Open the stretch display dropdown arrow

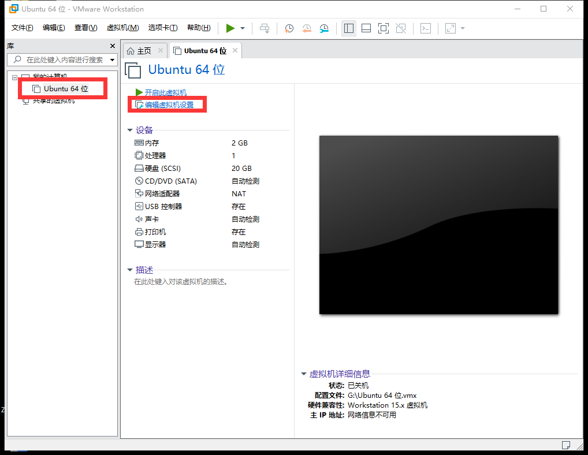[463, 28]
